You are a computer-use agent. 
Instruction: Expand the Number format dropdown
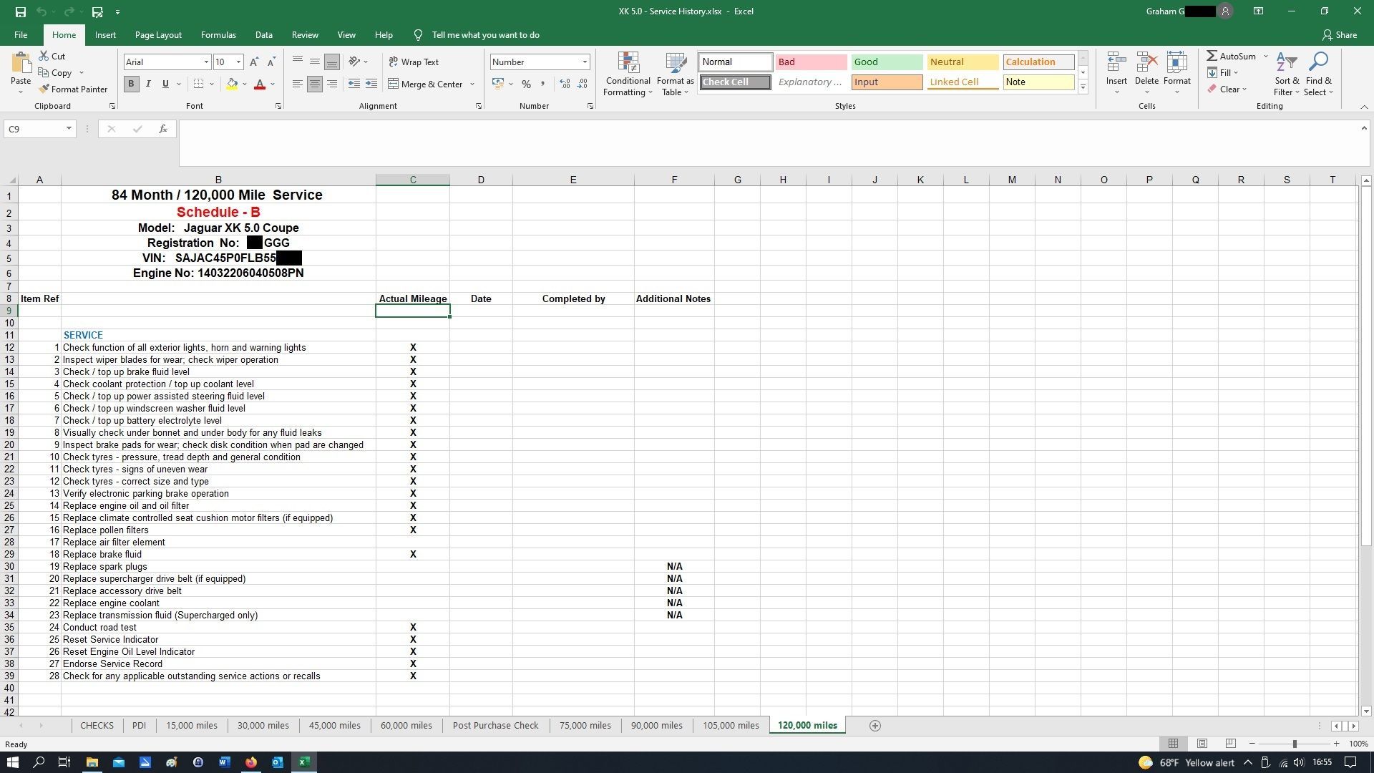(x=585, y=62)
